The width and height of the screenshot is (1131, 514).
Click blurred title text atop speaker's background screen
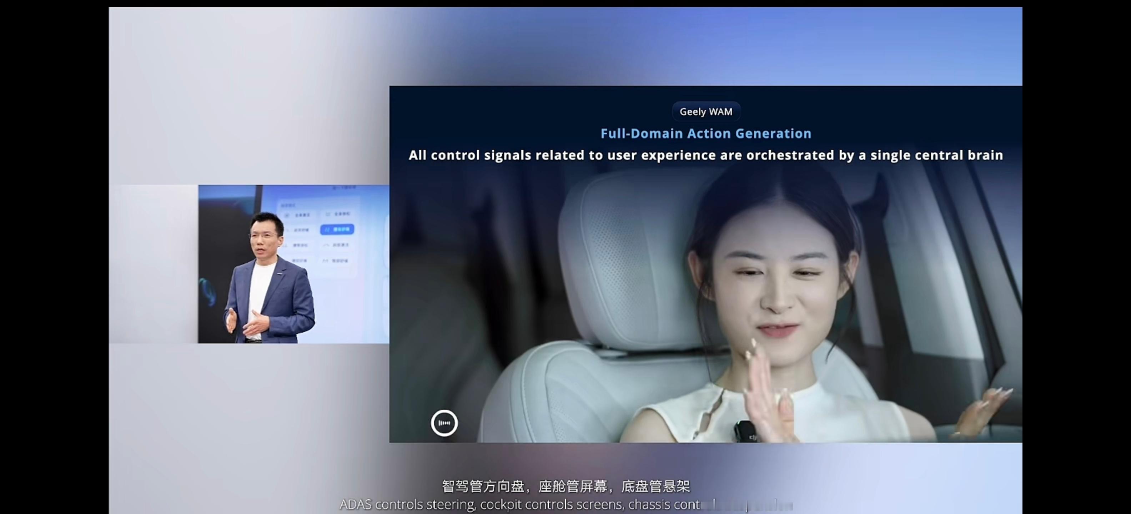(x=345, y=188)
